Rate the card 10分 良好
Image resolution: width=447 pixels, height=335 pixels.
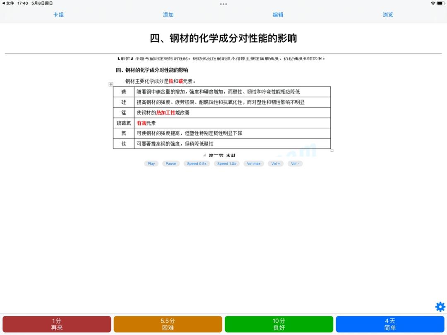[x=279, y=323]
